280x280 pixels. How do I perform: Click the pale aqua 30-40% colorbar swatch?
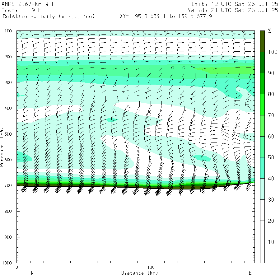(x=262, y=189)
